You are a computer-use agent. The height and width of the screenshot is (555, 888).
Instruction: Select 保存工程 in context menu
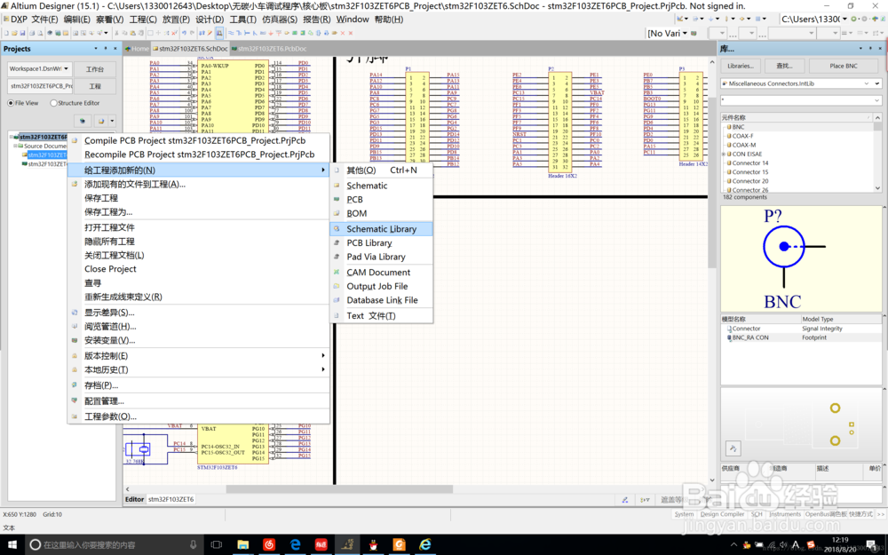tap(198, 198)
